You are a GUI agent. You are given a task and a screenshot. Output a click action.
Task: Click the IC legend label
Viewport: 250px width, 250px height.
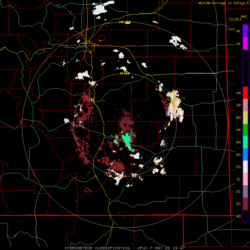pyautogui.click(x=238, y=179)
